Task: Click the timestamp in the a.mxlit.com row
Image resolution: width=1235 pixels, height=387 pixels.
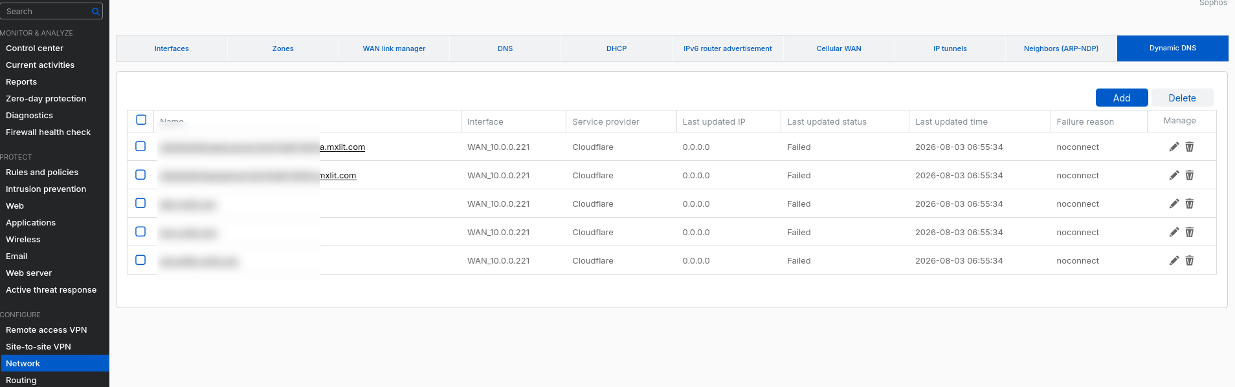Action: tap(959, 147)
